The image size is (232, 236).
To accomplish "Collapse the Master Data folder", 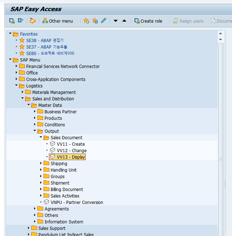I will click(28, 105).
